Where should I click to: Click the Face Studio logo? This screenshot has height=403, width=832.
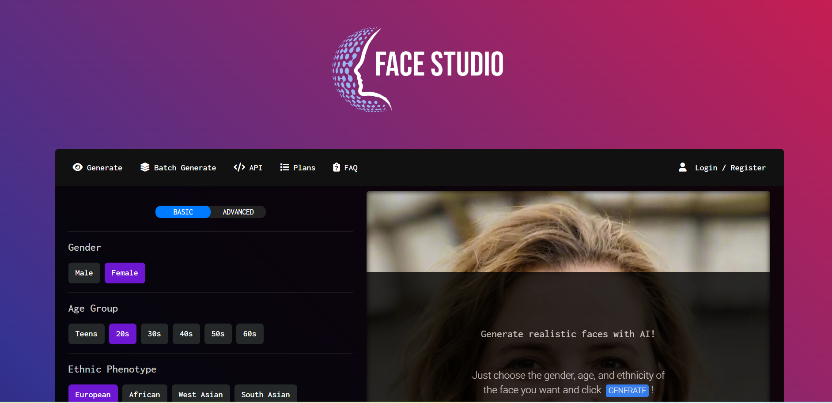(417, 69)
